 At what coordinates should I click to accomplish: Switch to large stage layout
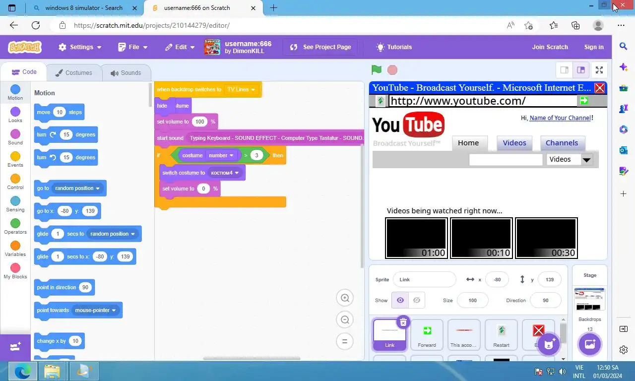[580, 70]
